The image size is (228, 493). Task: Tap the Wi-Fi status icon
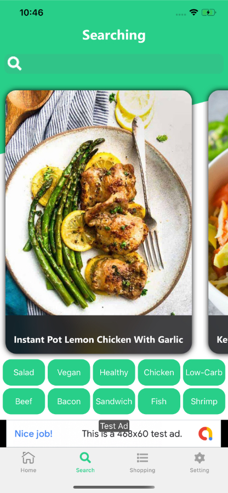click(x=193, y=13)
